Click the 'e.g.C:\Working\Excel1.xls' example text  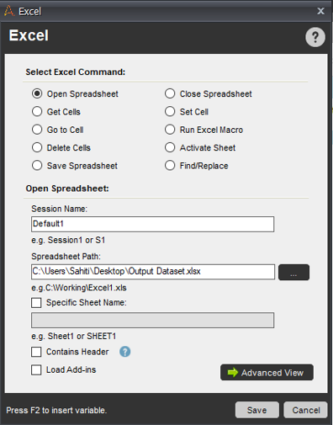79,288
